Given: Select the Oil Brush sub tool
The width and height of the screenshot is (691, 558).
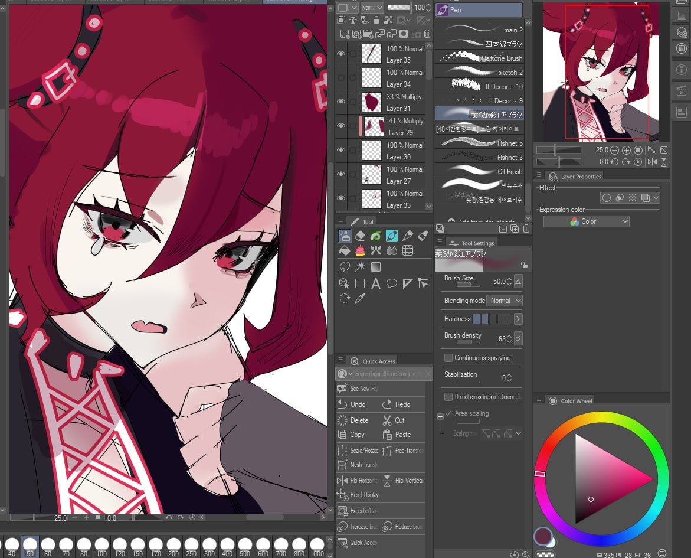Looking at the screenshot, I should (x=479, y=172).
